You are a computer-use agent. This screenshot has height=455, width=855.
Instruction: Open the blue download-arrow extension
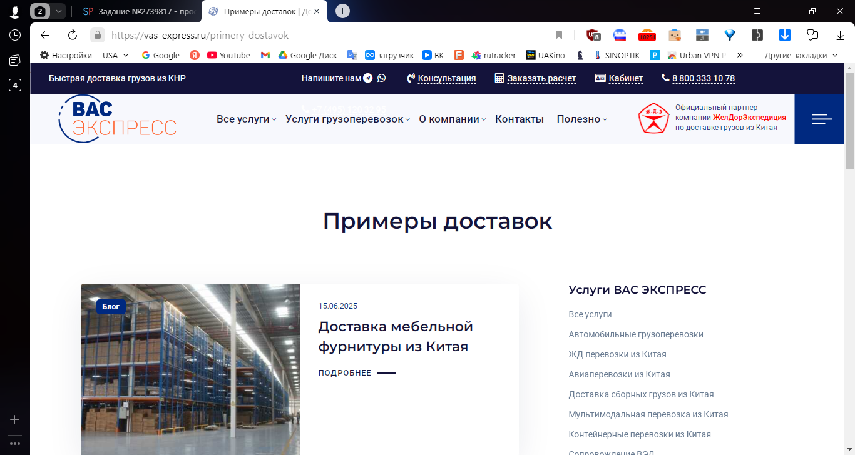784,35
